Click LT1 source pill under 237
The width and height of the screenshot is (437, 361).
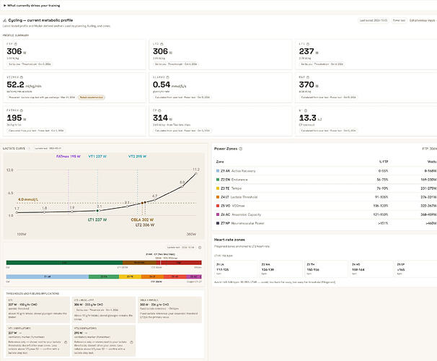coord(322,64)
